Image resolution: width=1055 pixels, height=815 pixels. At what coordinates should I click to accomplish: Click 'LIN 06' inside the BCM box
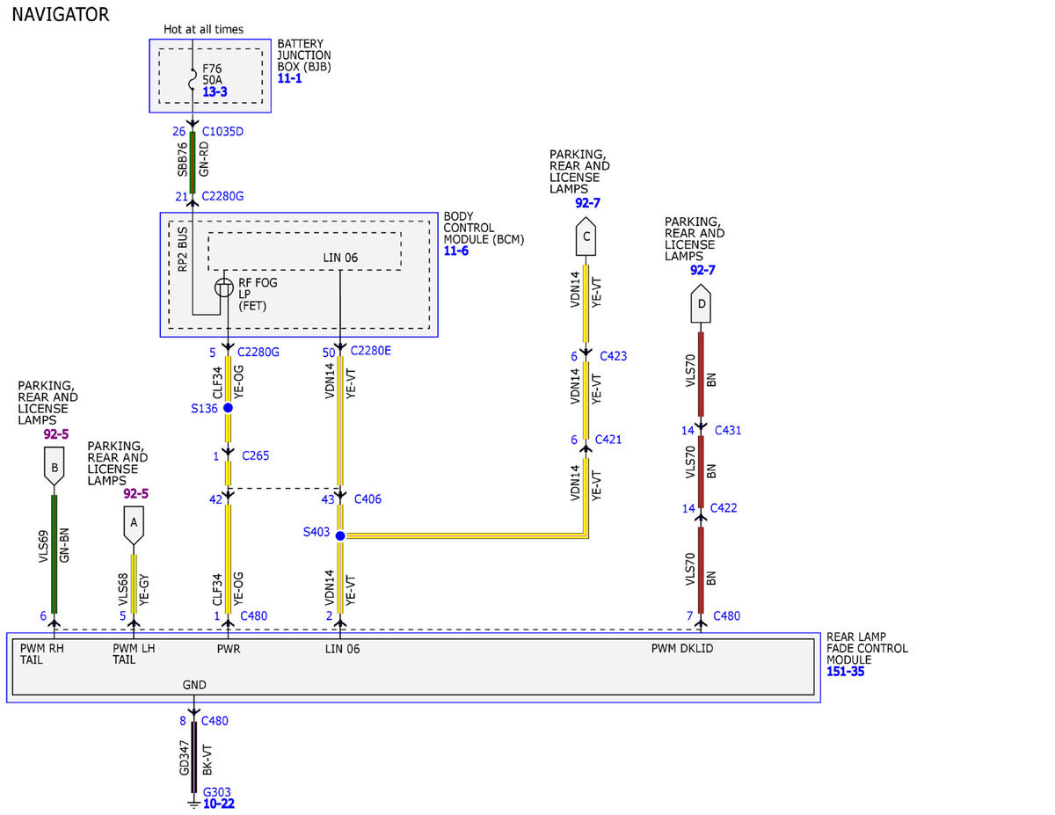(340, 258)
